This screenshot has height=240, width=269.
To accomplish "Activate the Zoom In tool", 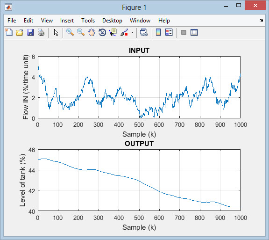I will (x=70, y=32).
